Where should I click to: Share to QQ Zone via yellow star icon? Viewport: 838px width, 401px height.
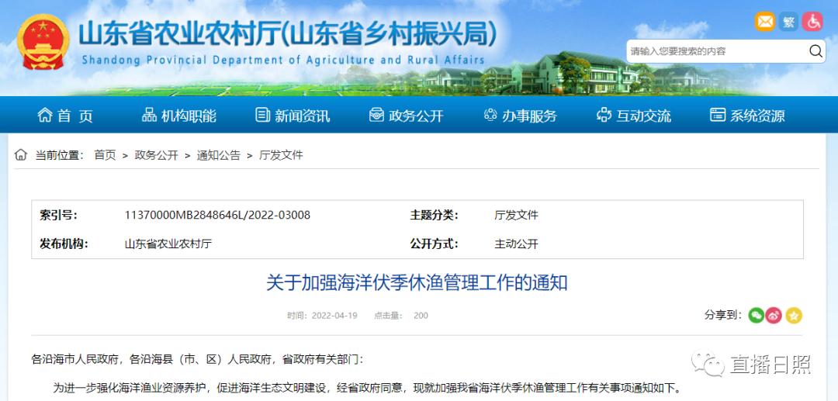(794, 316)
